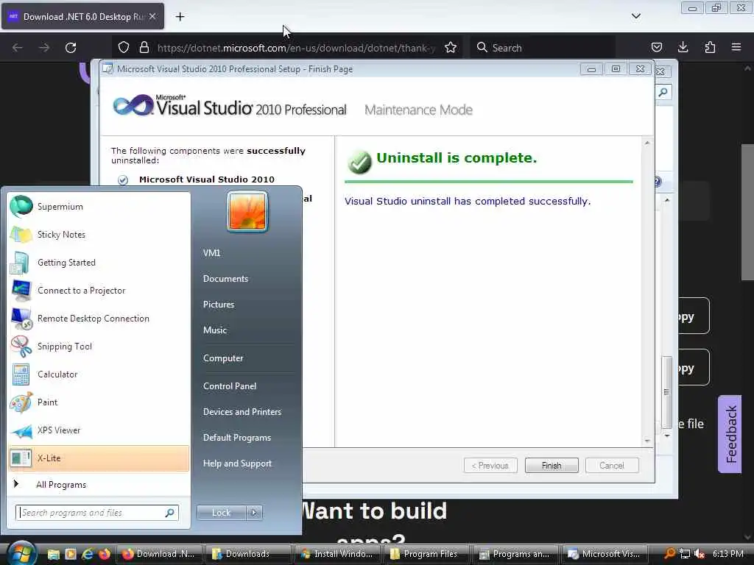This screenshot has width=754, height=565.
Task: Open Paint from the Start menu
Action: 99,402
